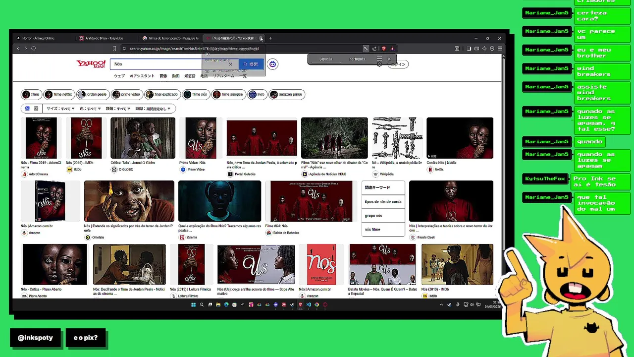Open the Prime Video: Nós 'Us' poster

pyautogui.click(x=201, y=138)
